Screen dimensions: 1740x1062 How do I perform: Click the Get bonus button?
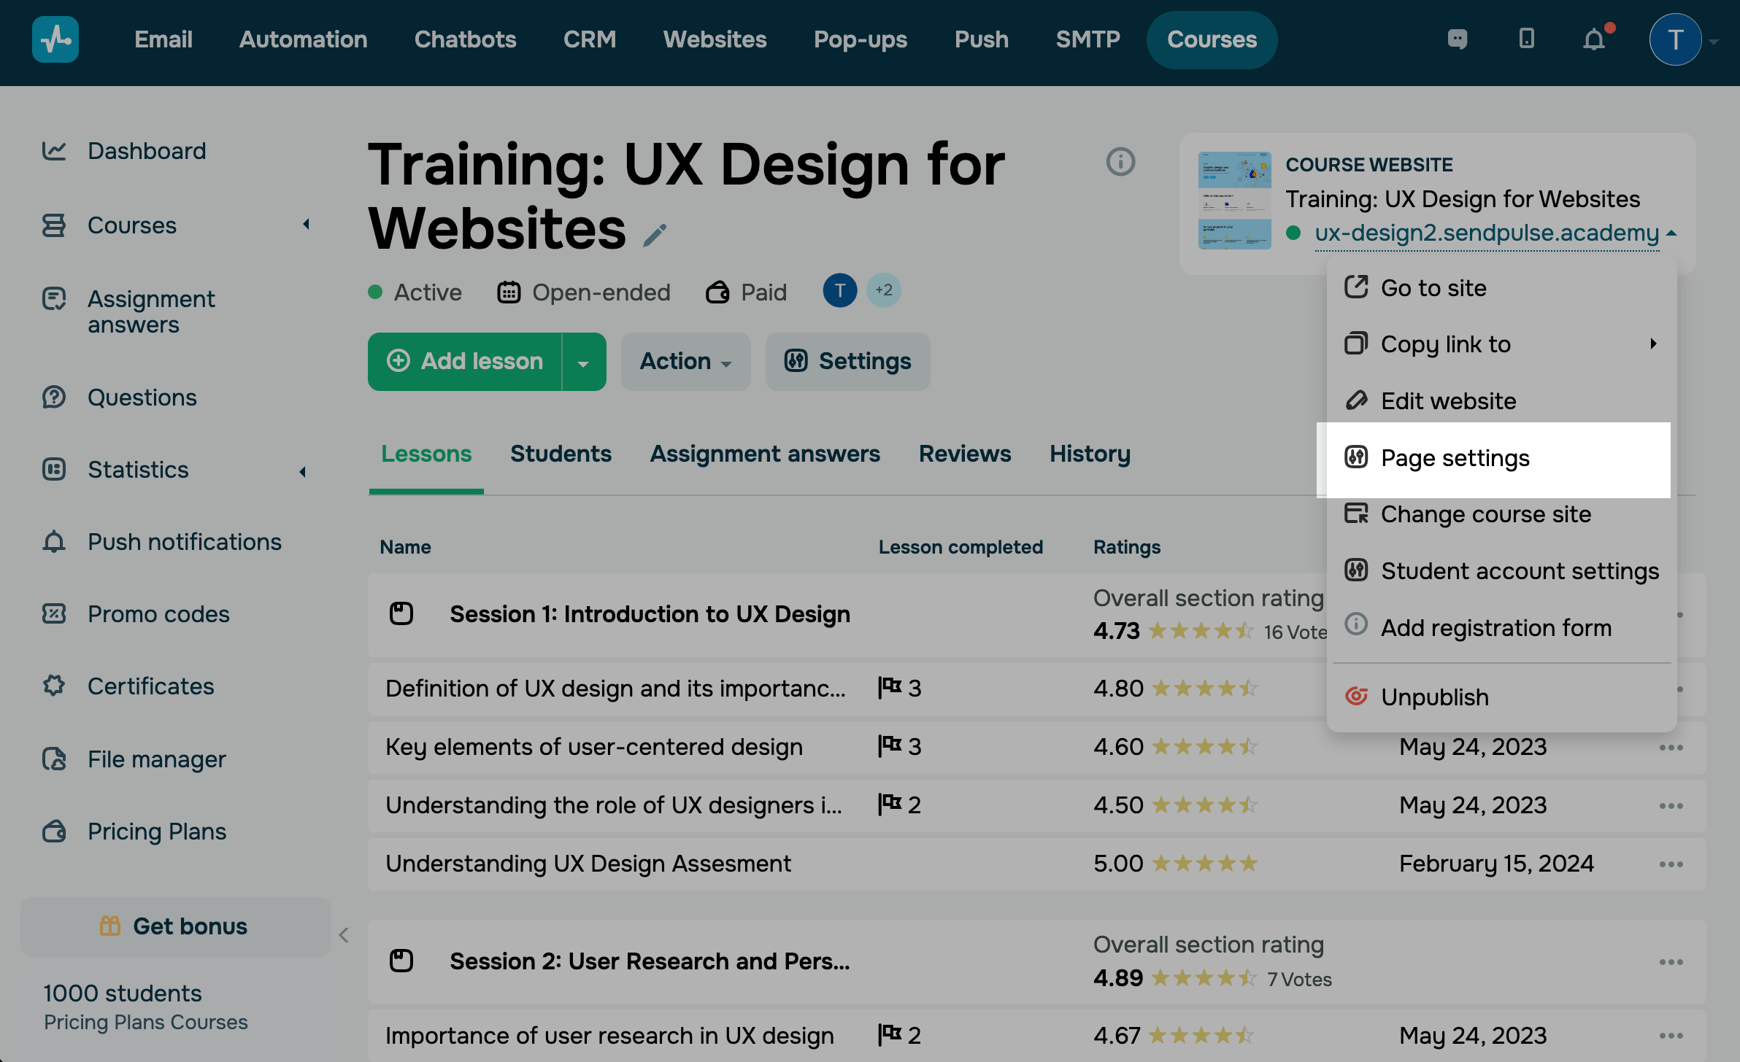coord(175,926)
